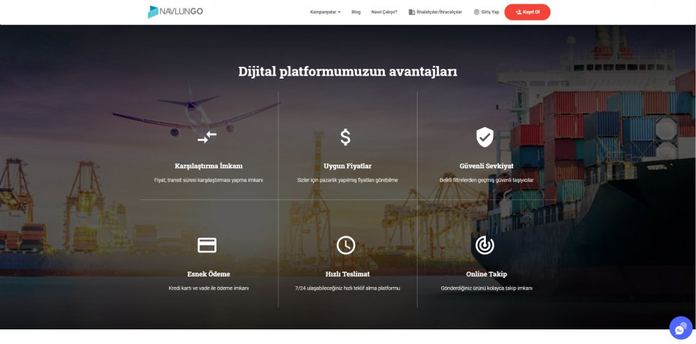Open the Nasıl Çalışır? menu item
Image resolution: width=696 pixels, height=344 pixels.
pos(384,12)
